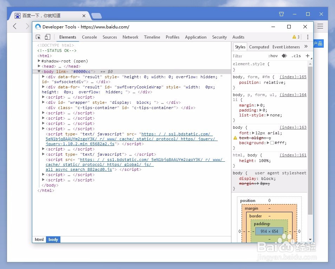Click the text-align warning triangle icon
The image size is (335, 269).
(235, 138)
